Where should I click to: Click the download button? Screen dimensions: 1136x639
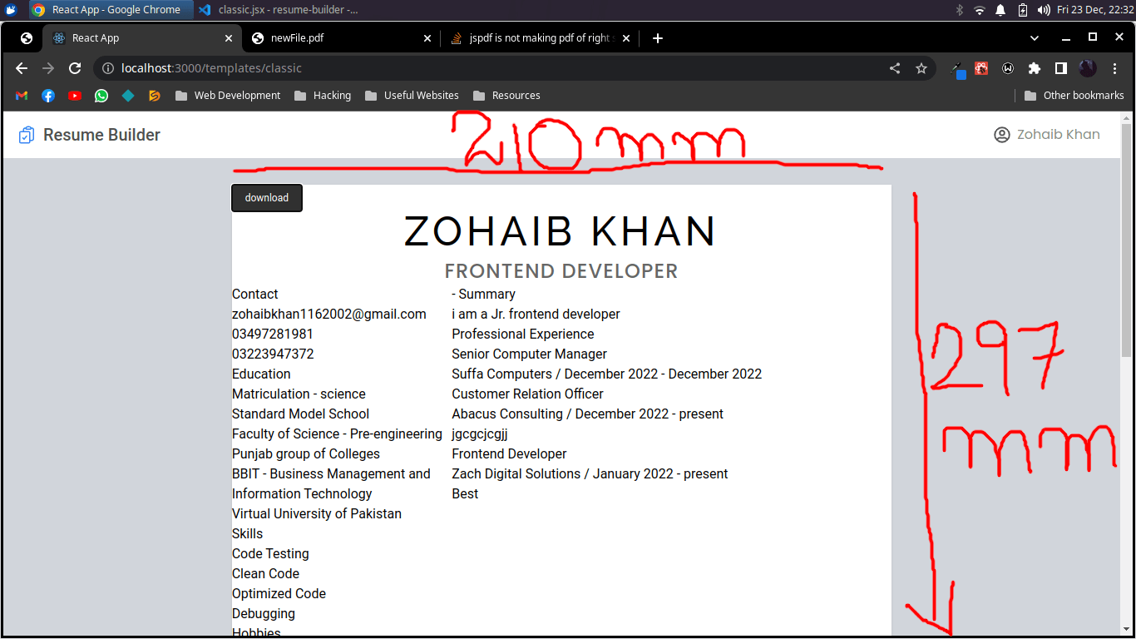click(267, 198)
